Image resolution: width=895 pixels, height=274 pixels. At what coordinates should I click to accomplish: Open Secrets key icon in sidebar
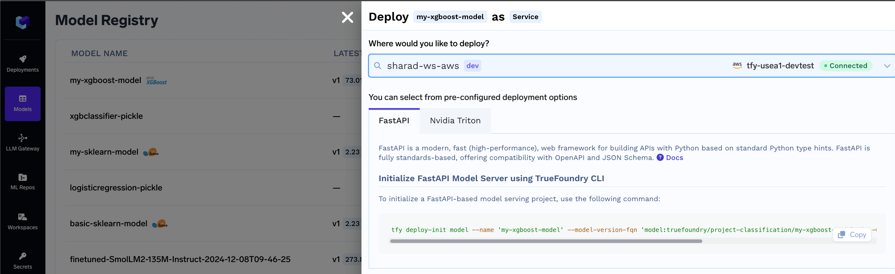pyautogui.click(x=23, y=256)
